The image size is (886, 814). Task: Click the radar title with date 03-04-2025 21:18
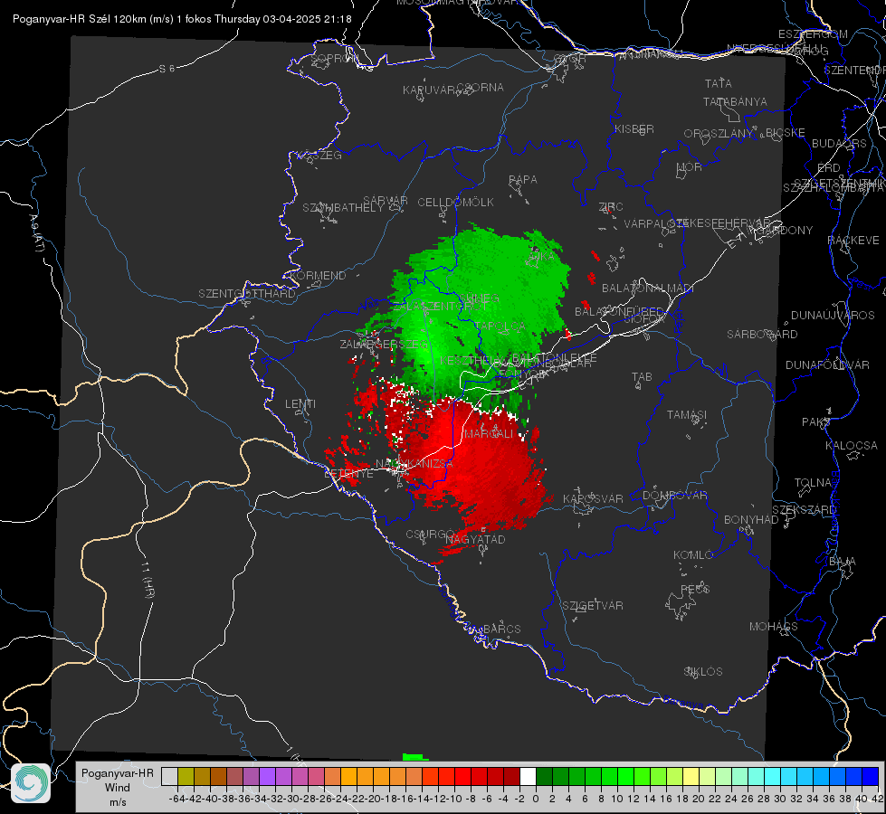(182, 19)
